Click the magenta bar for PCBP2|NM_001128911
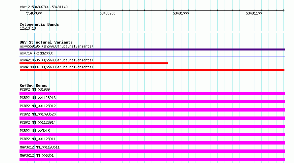The height and width of the screenshot is (163, 294). 152,143
